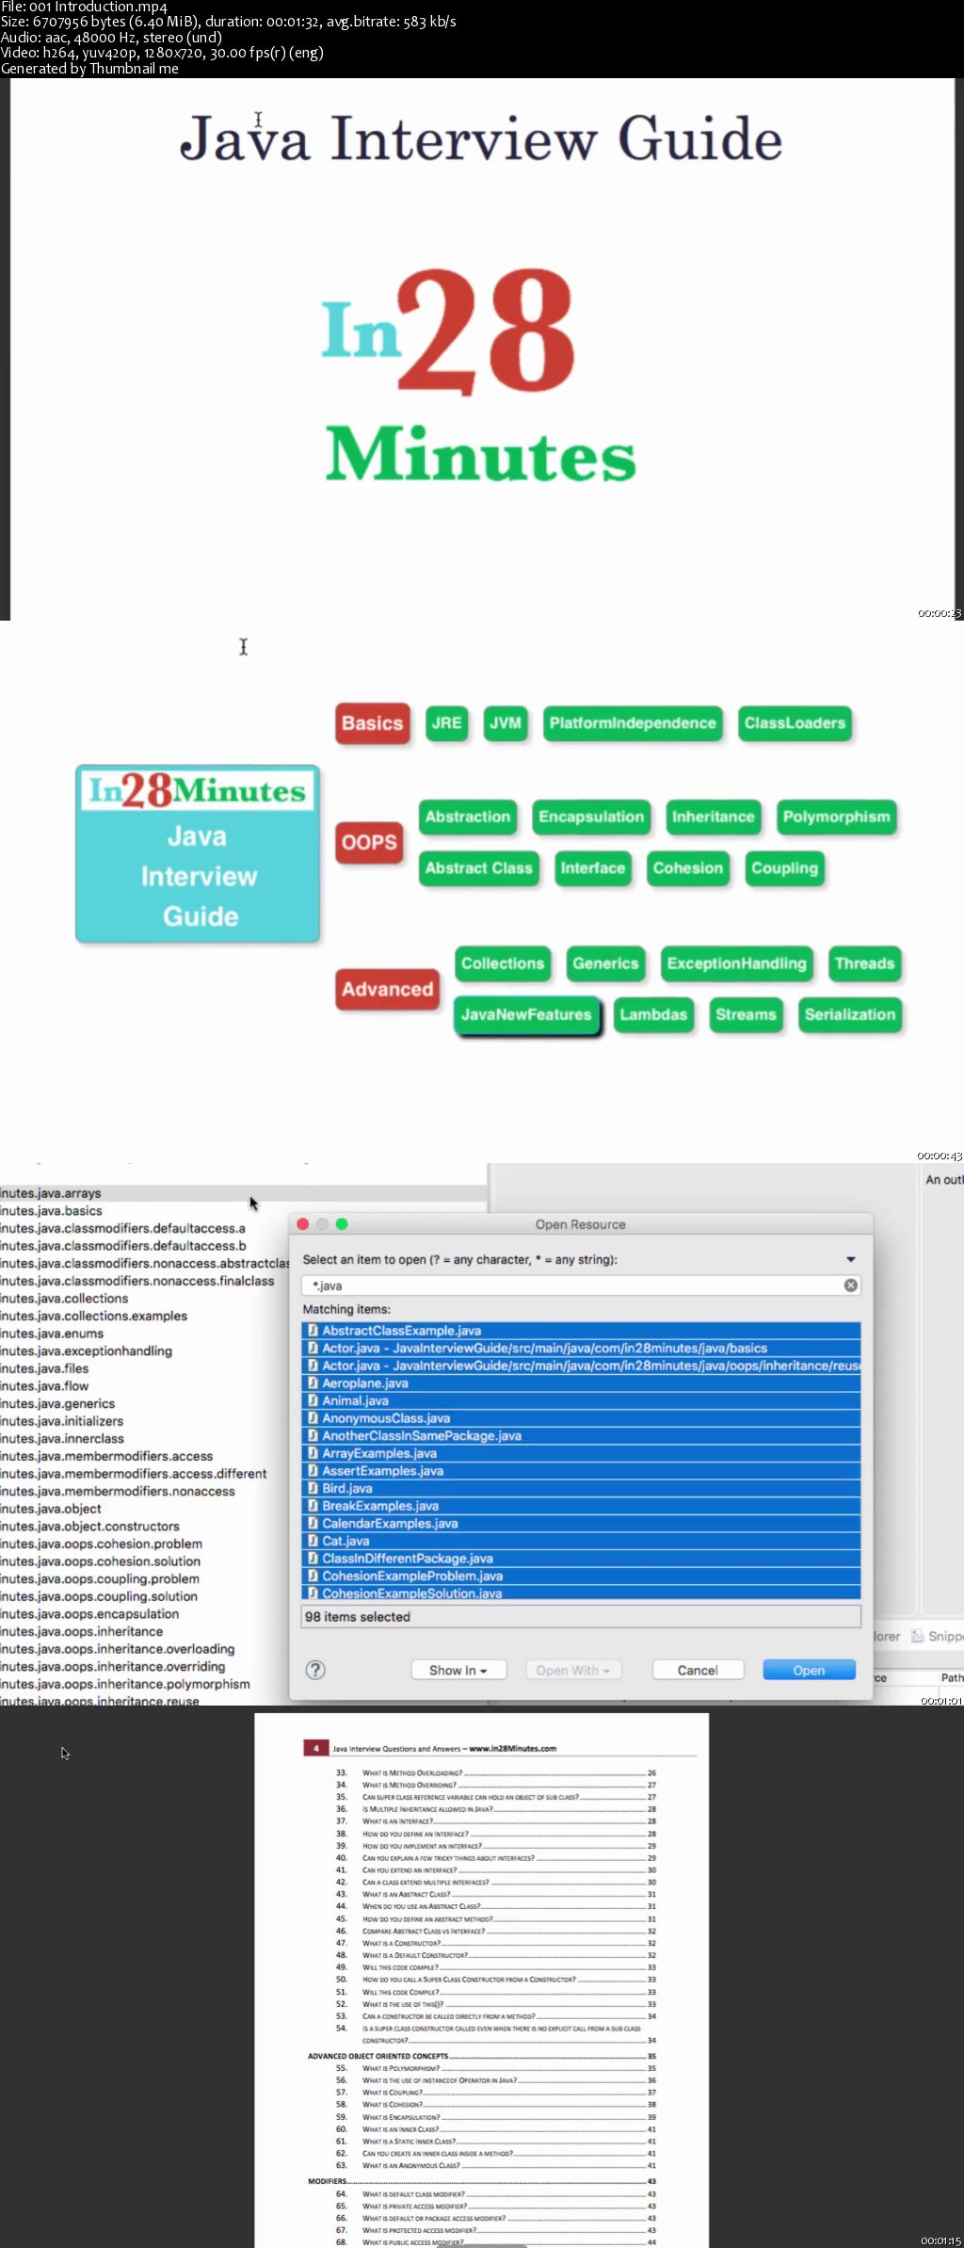Select the inutes.java.arrays package row
This screenshot has height=2248, width=964.
coord(243,1193)
